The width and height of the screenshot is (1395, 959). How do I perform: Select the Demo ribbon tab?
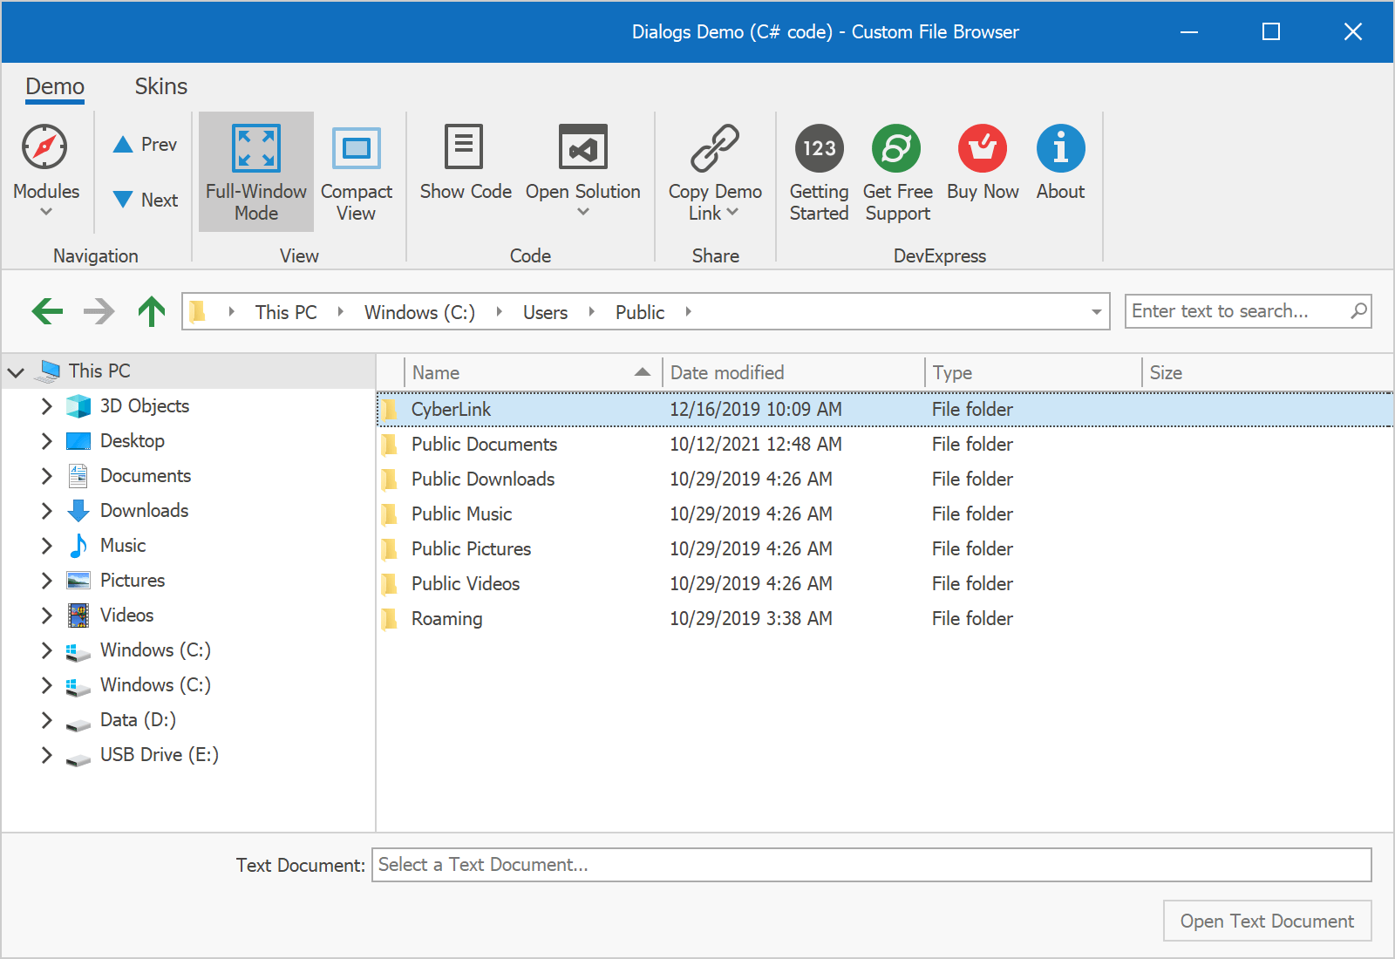pos(55,86)
